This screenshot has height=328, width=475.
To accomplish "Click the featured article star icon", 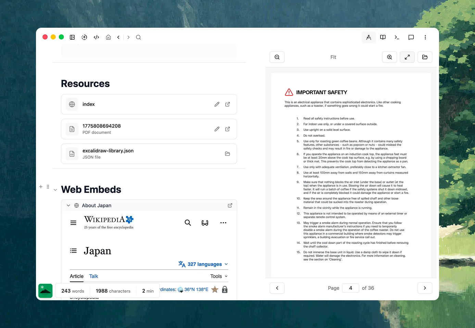I will [215, 290].
